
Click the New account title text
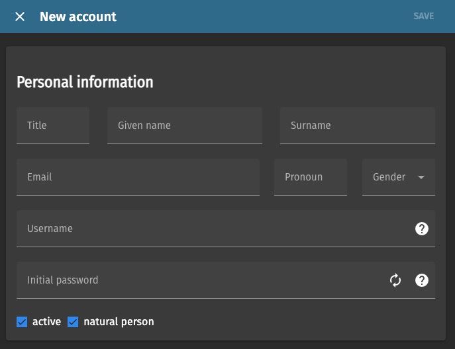point(78,17)
